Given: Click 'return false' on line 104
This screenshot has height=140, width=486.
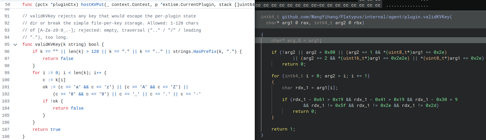Looking at the screenshot, I should 68,108.
